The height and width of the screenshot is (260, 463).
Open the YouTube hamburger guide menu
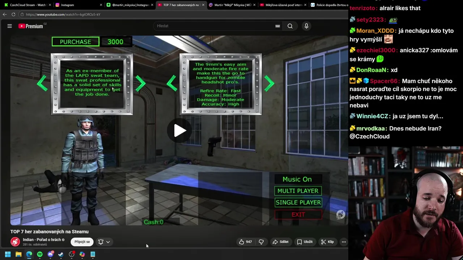coord(10,26)
